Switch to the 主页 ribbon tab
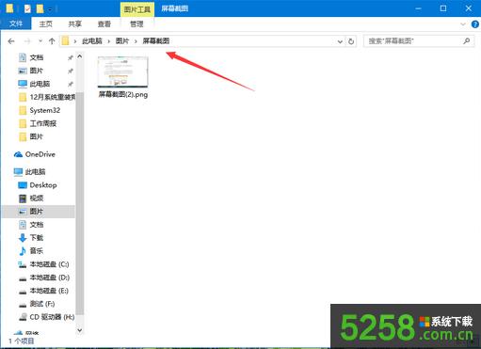The width and height of the screenshot is (481, 349). click(46, 24)
